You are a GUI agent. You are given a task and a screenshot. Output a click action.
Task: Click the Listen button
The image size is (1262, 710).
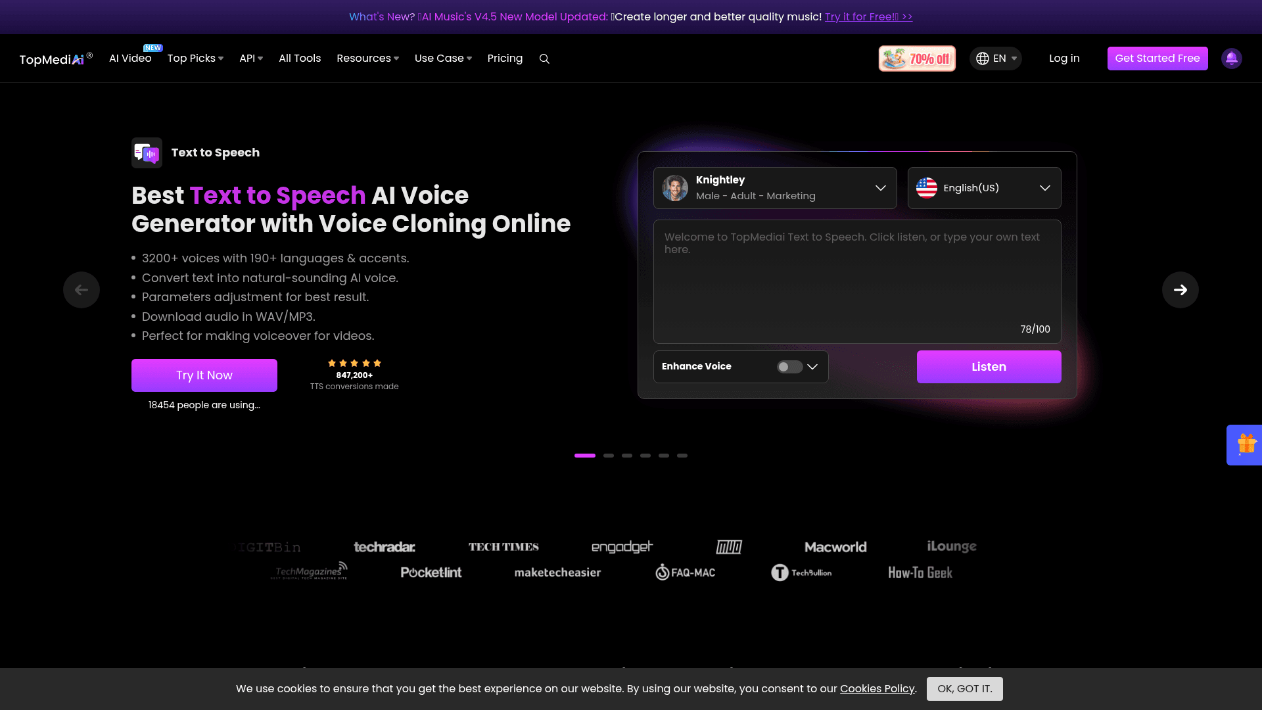(989, 367)
